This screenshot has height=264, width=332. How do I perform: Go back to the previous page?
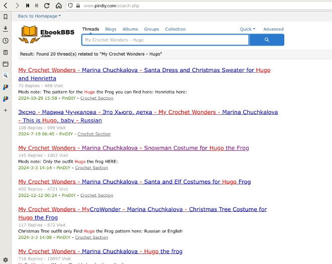click(x=6, y=6)
